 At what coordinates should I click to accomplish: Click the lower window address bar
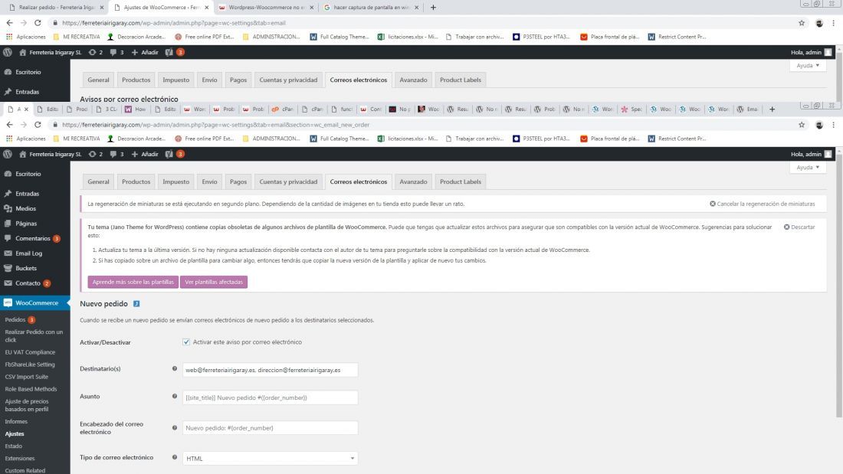coord(425,125)
